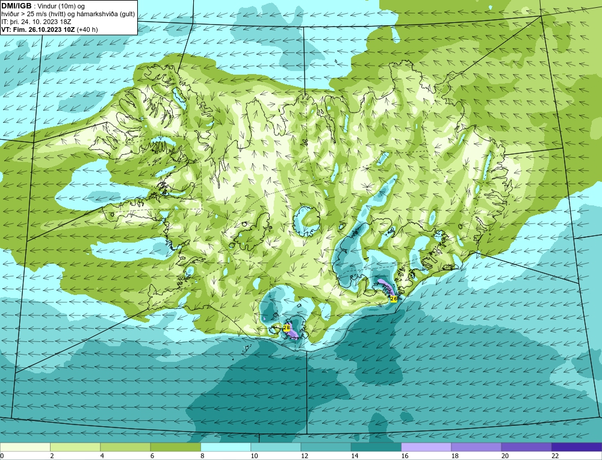Viewport: 602px width, 460px height.
Task: Click the 2–4 m/s light green swatch
Action: point(75,447)
